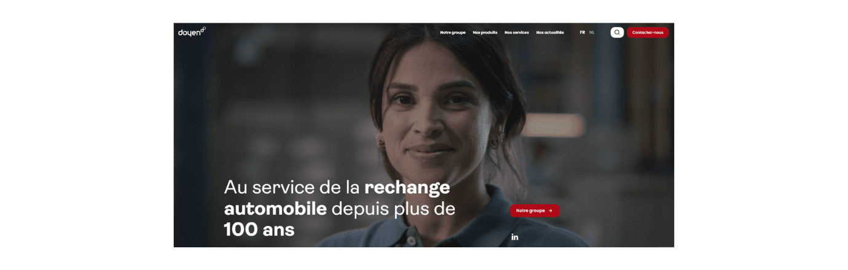Click the bold word "rechange" in headline

[x=407, y=188]
